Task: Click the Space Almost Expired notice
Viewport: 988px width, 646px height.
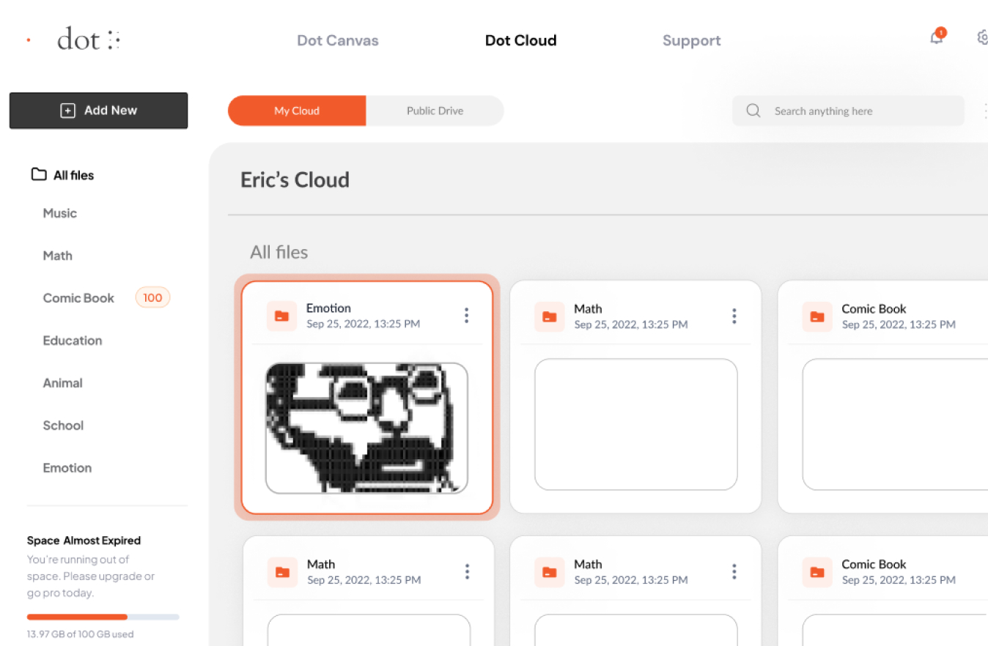Action: (84, 541)
